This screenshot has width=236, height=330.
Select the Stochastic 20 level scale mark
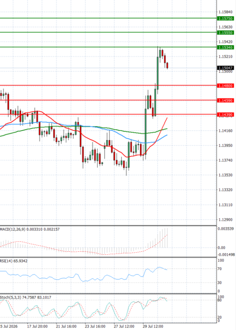pyautogui.click(x=219, y=317)
